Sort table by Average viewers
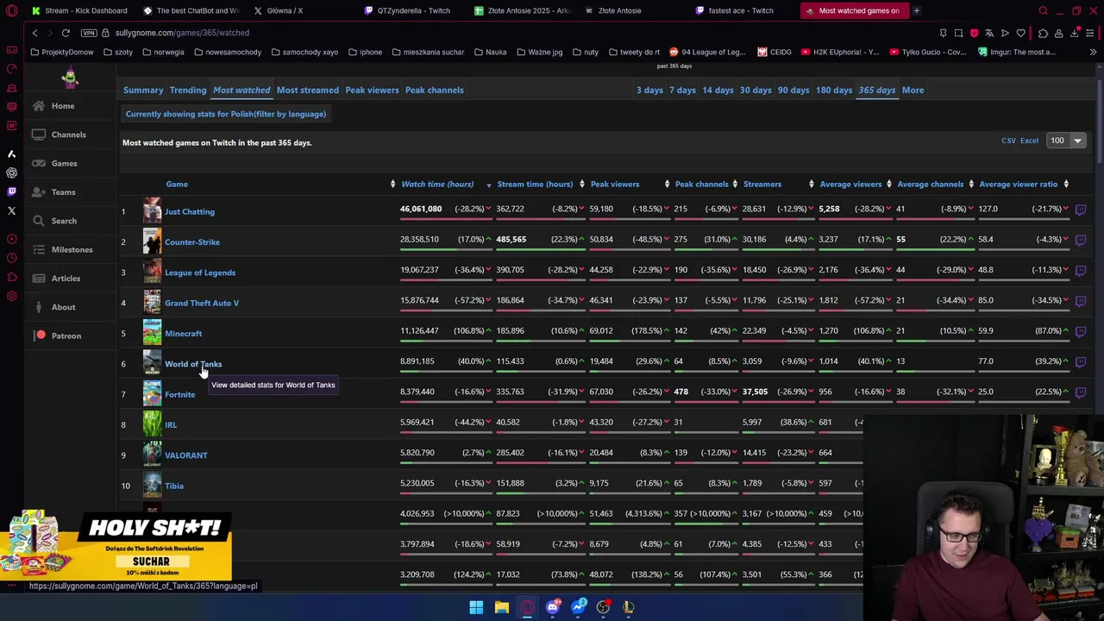Viewport: 1104px width, 621px height. (850, 184)
